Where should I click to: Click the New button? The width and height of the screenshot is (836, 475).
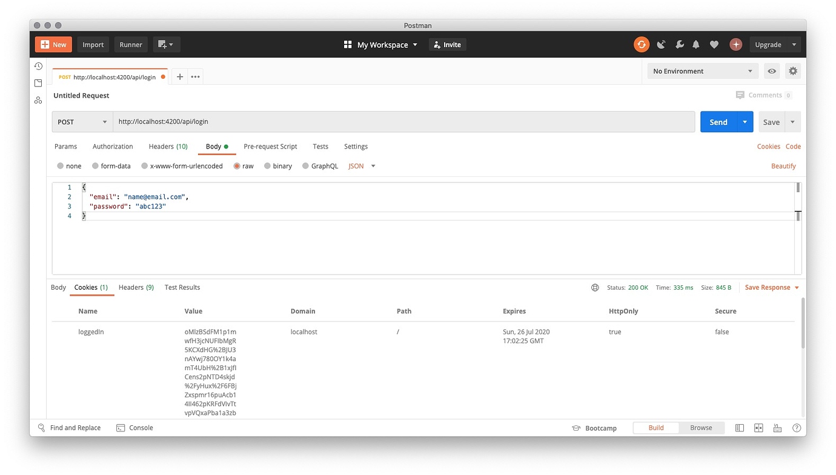point(53,44)
